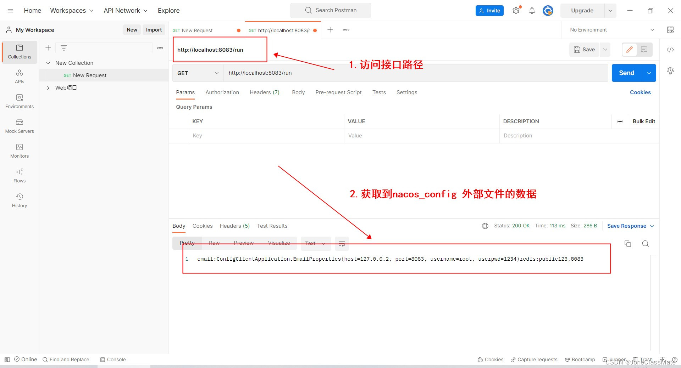
Task: Click the Bulk Edit link
Action: 644,121
